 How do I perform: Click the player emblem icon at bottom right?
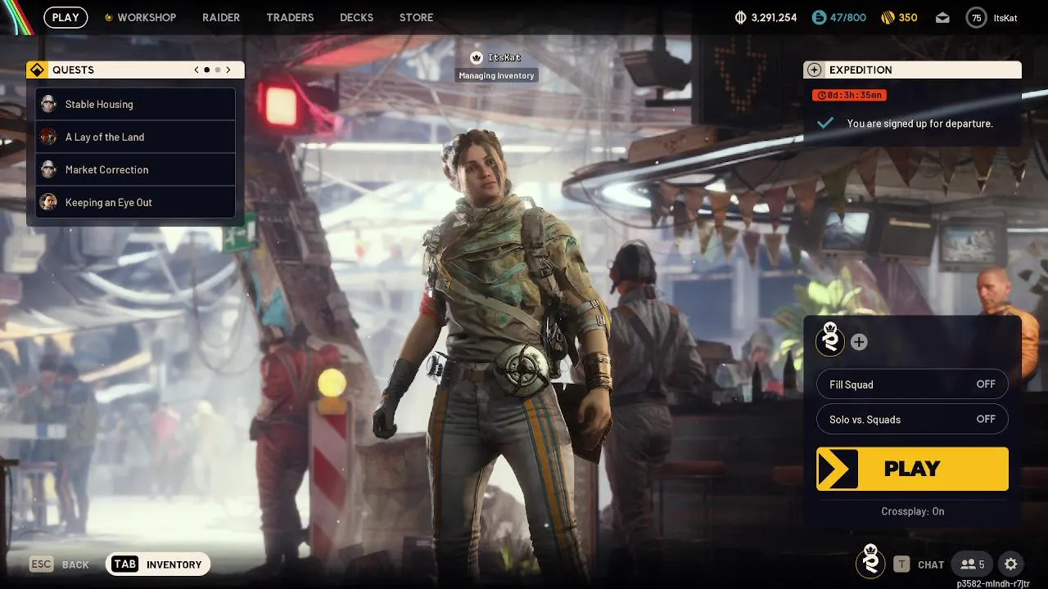(x=870, y=562)
